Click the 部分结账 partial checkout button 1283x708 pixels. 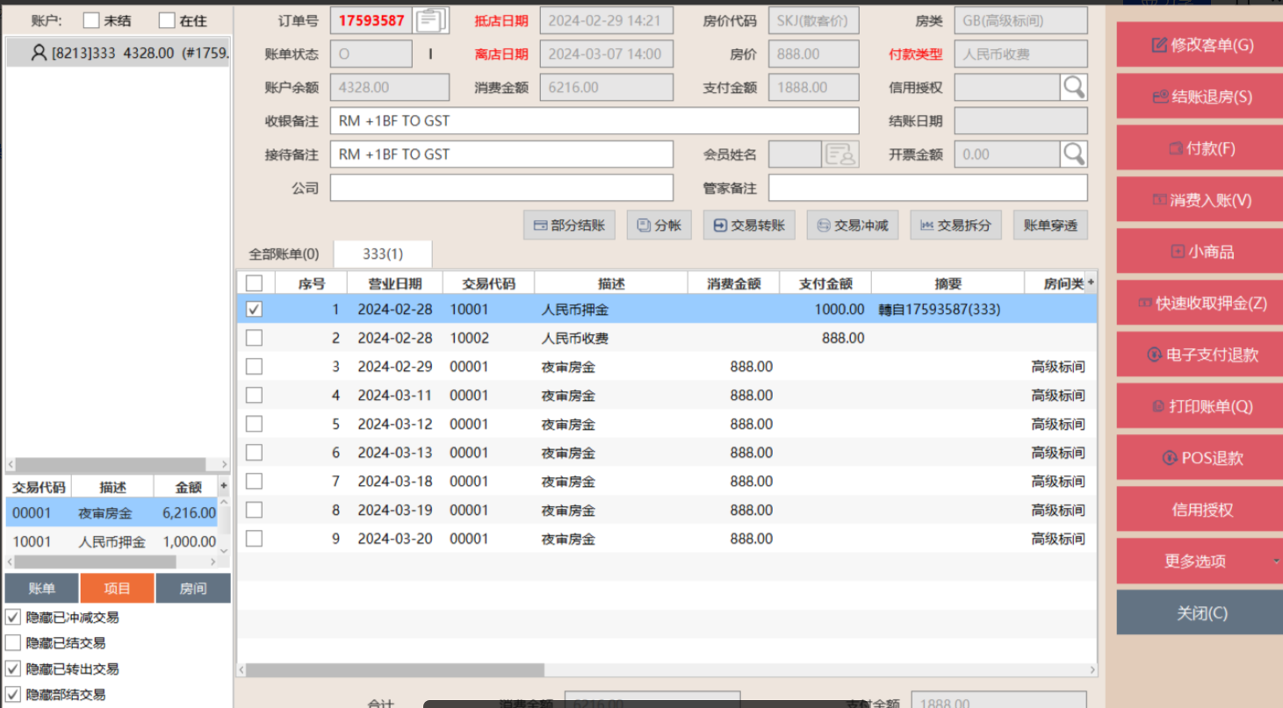(569, 225)
